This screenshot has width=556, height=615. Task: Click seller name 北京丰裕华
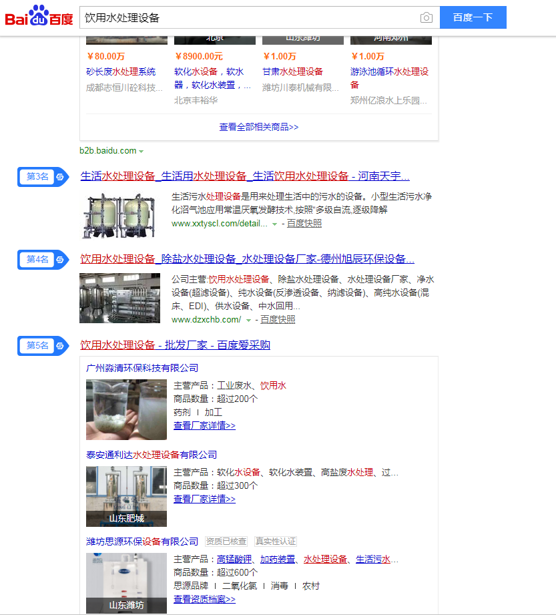pyautogui.click(x=196, y=100)
